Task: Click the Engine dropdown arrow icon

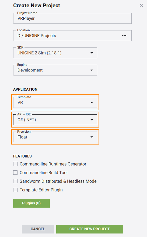Action: pos(92,70)
